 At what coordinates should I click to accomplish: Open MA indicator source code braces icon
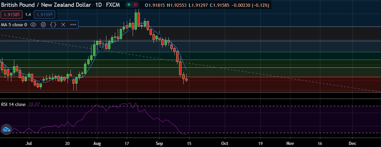point(53,25)
